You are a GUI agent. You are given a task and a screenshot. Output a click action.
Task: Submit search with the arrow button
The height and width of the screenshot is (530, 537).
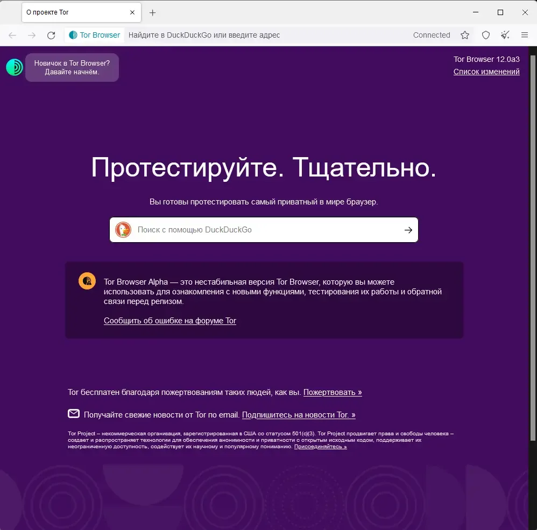tap(408, 230)
